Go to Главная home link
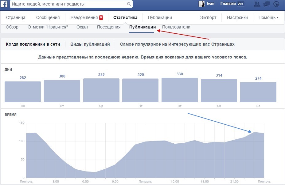285x185 pixels. 228,4
